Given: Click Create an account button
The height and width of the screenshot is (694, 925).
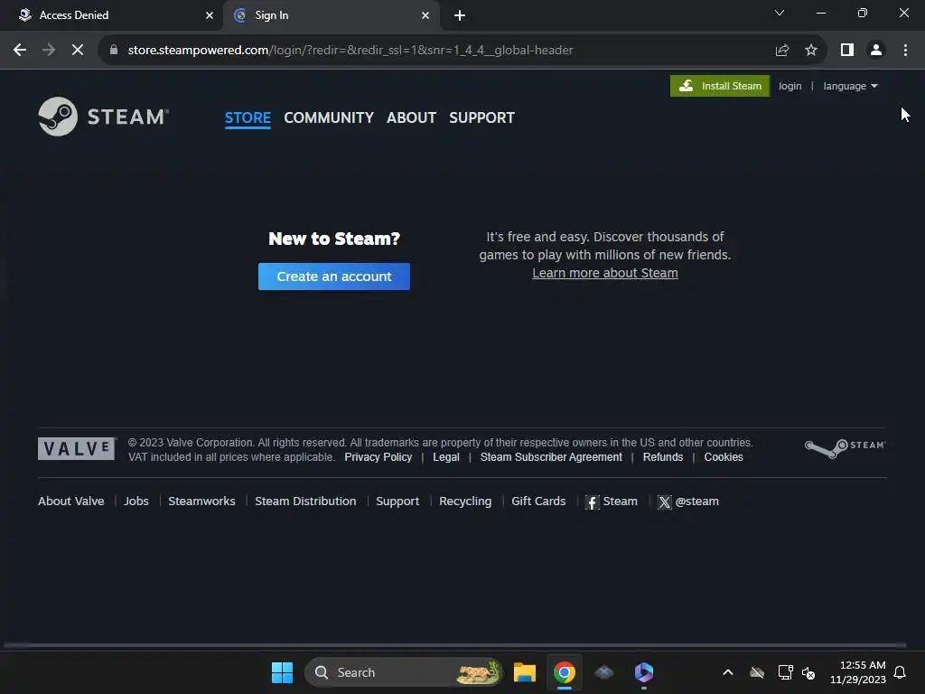Looking at the screenshot, I should click(x=334, y=277).
